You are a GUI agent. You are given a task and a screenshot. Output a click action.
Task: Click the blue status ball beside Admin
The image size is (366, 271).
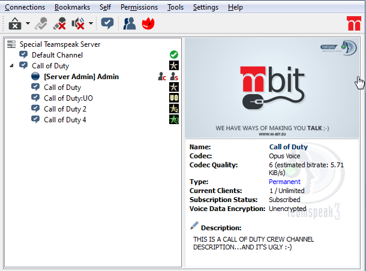click(35, 76)
